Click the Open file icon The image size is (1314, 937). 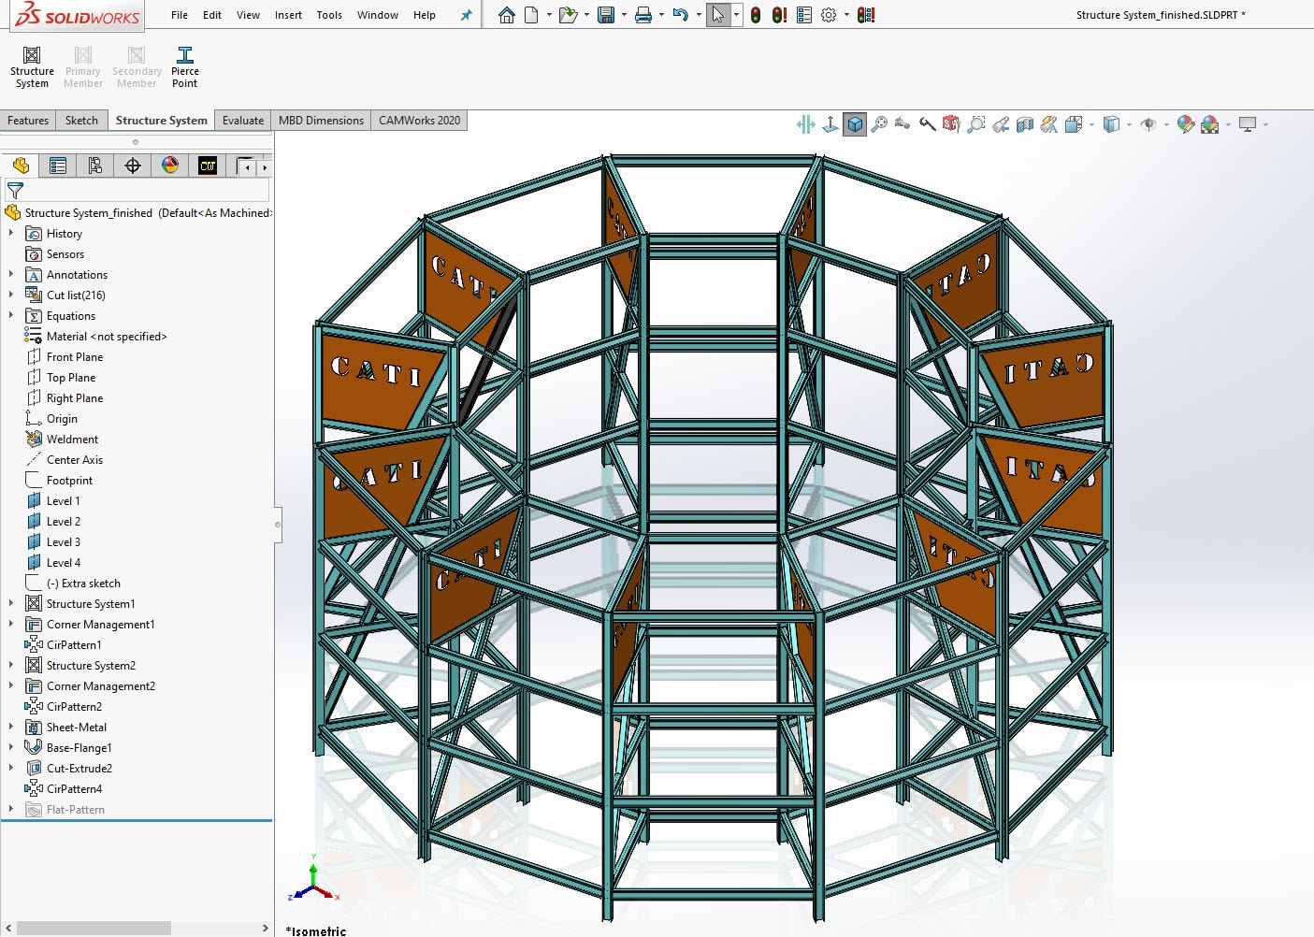point(567,15)
